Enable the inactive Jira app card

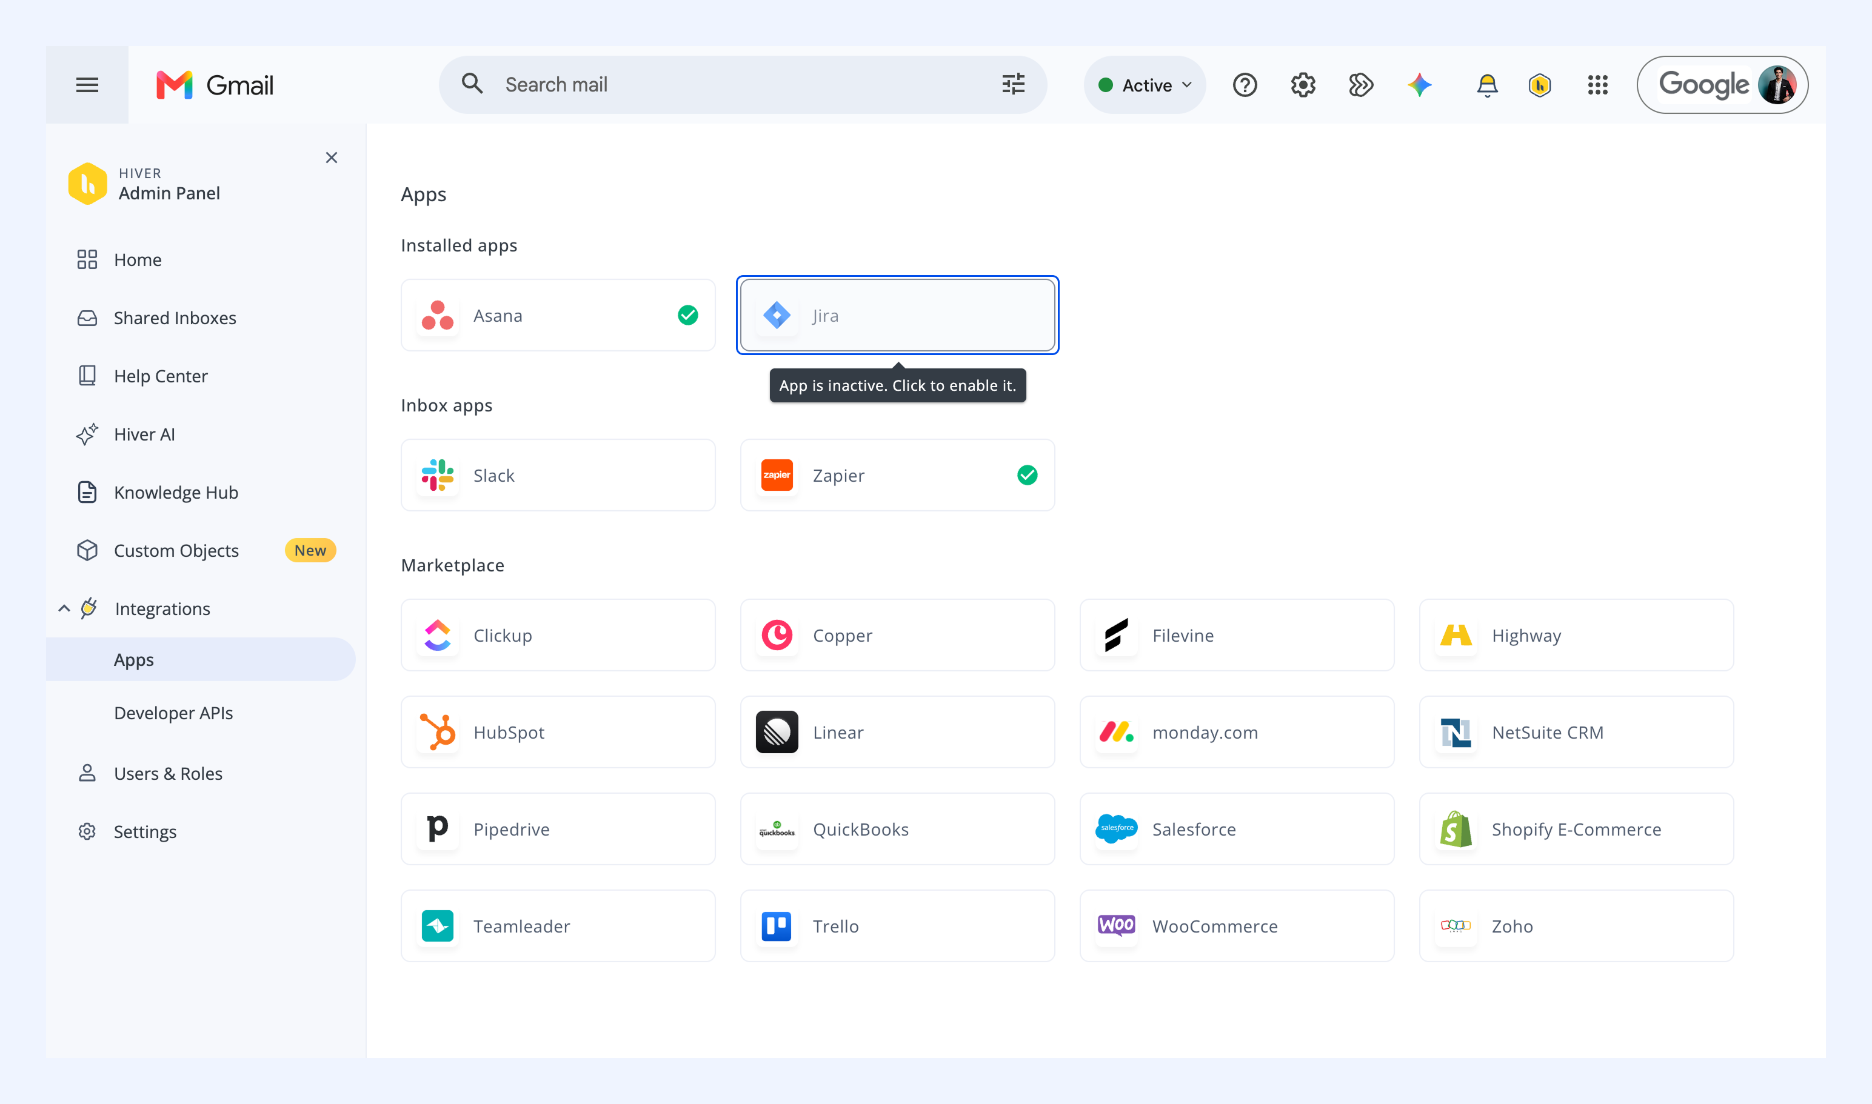click(897, 316)
